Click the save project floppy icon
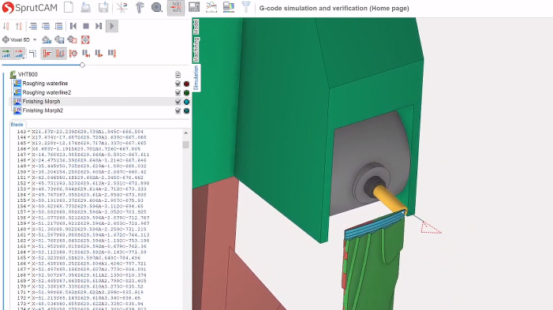This screenshot has width=553, height=310. [103, 7]
